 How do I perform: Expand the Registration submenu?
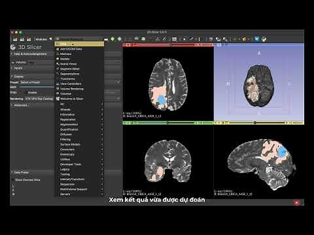[x=79, y=119]
